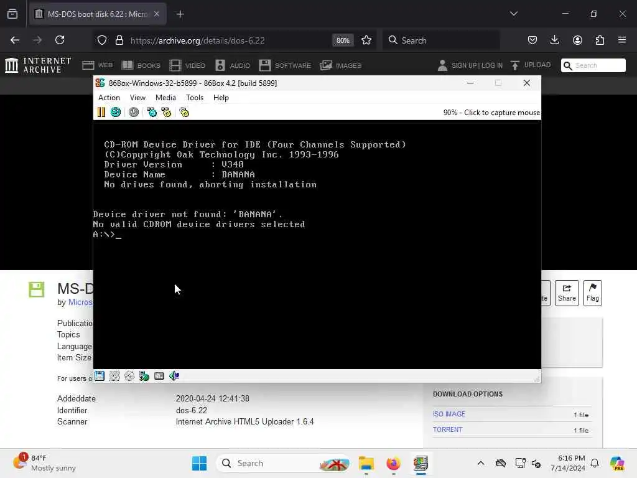This screenshot has width=637, height=478.
Task: Click SIGN UP | LOG IN link
Action: 470,65
